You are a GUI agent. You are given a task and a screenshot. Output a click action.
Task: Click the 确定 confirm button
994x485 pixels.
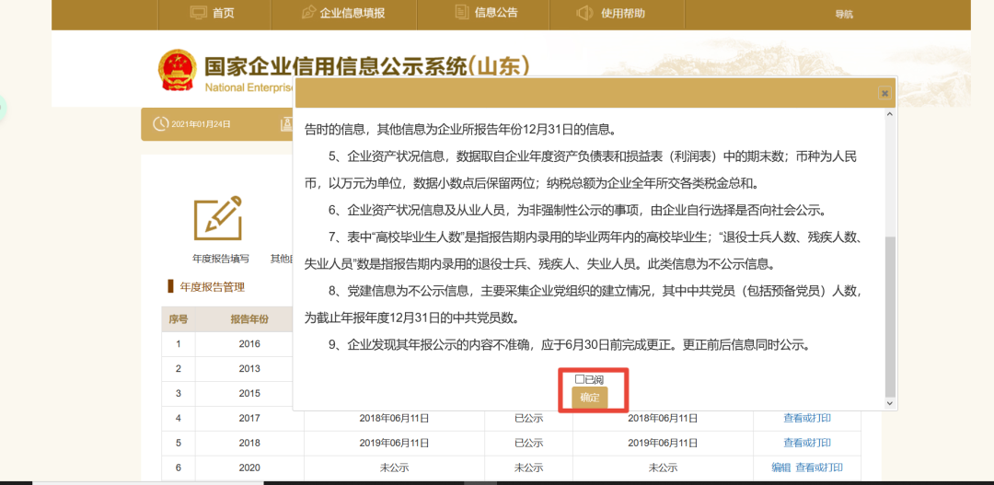coord(589,398)
